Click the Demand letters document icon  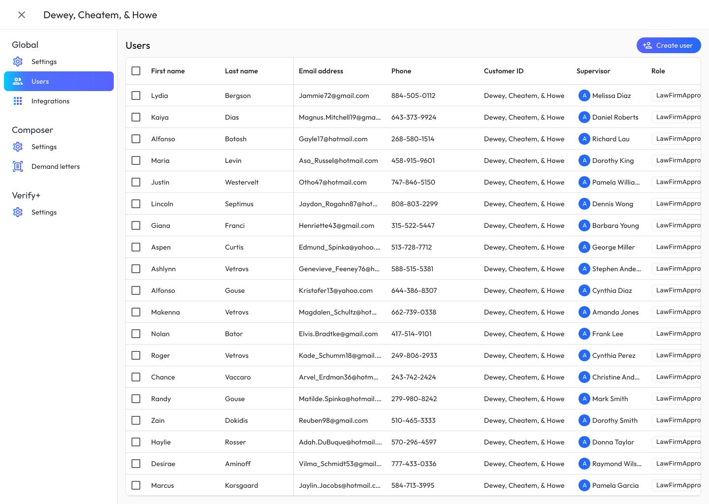coord(18,166)
